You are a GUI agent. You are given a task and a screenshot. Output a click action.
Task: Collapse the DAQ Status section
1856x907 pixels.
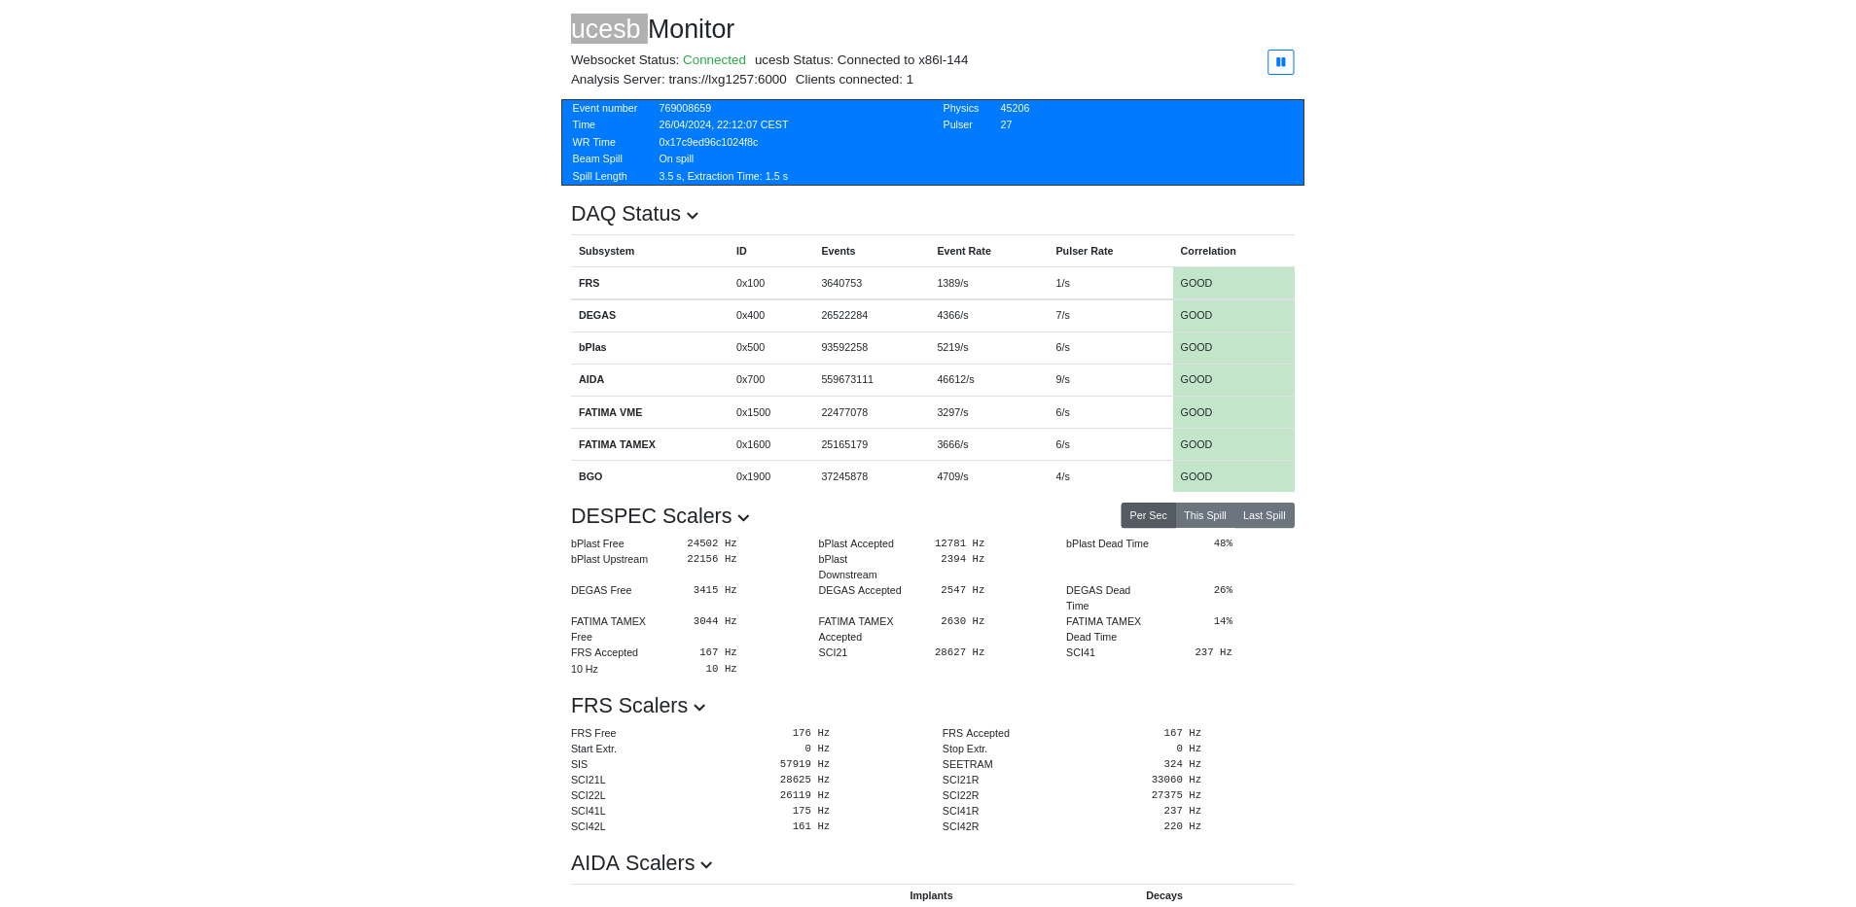point(693,216)
